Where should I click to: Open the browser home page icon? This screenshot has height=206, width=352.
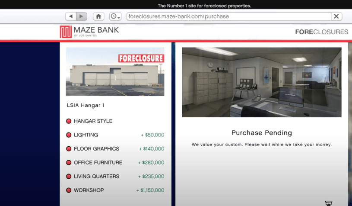click(x=98, y=16)
